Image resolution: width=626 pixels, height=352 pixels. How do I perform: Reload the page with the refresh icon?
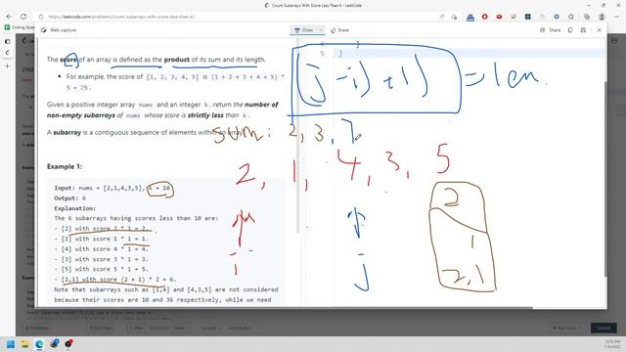pos(23,17)
